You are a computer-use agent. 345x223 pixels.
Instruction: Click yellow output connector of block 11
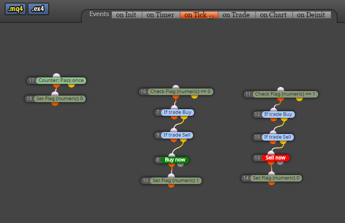tap(299, 99)
